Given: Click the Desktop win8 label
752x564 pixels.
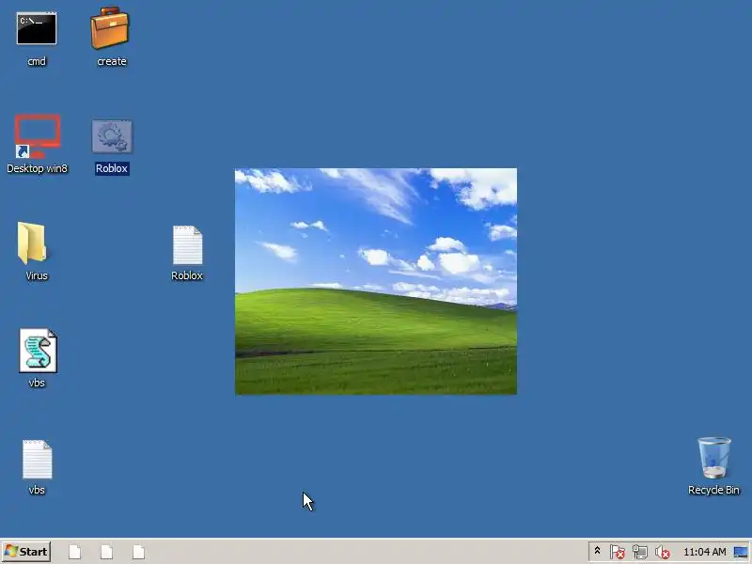Looking at the screenshot, I should click(x=37, y=168).
